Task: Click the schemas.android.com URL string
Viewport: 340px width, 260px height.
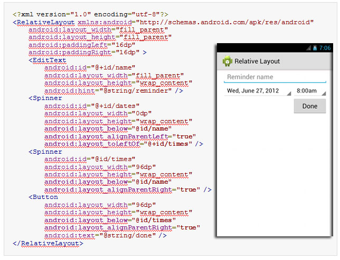Action: click(x=225, y=23)
